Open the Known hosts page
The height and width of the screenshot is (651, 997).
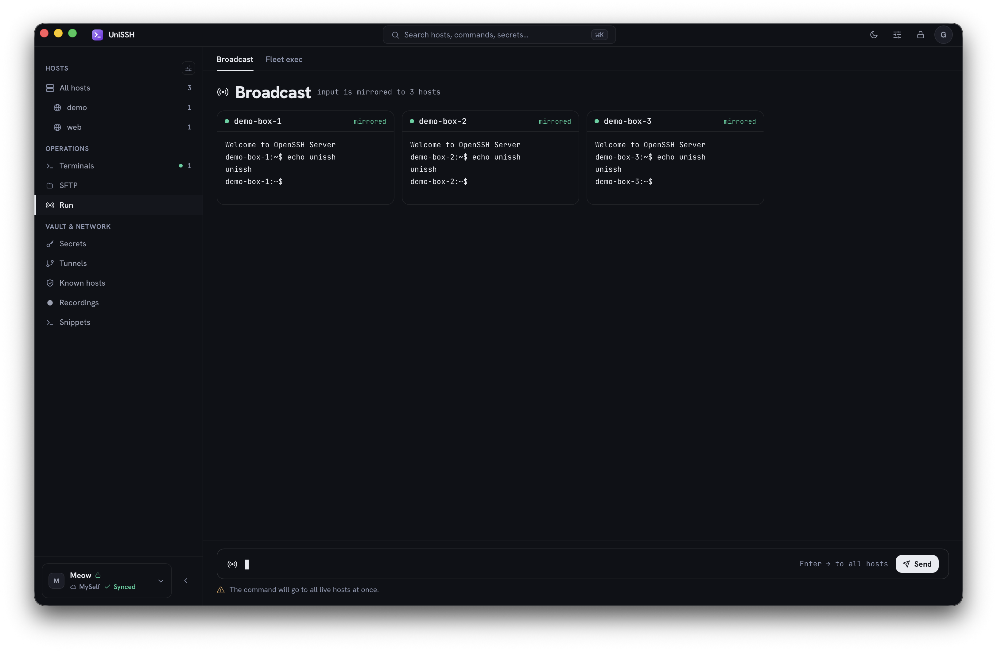click(x=118, y=283)
